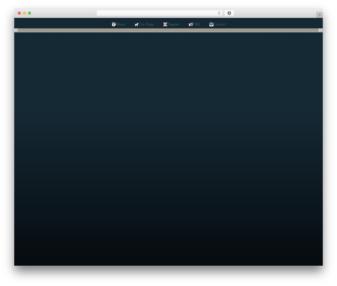
Task: Open the Contact page link
Action: (220, 24)
